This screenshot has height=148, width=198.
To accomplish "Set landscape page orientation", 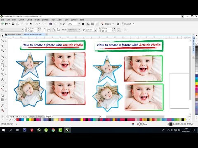I will coord(49,30).
